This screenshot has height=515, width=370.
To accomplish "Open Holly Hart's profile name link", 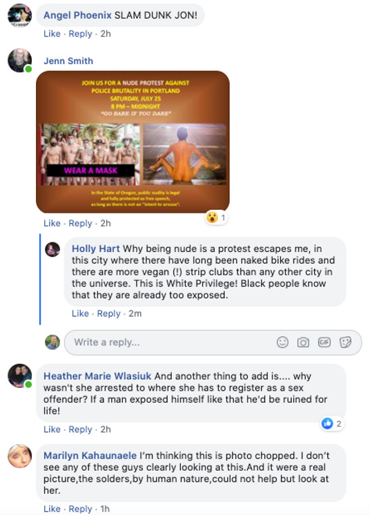I will (95, 249).
